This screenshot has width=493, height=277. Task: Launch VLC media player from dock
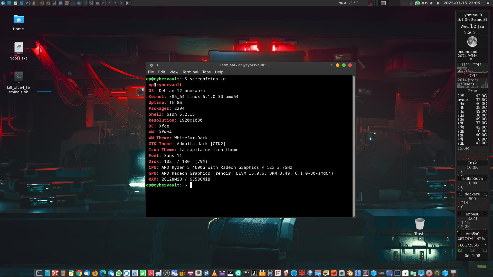point(214,273)
